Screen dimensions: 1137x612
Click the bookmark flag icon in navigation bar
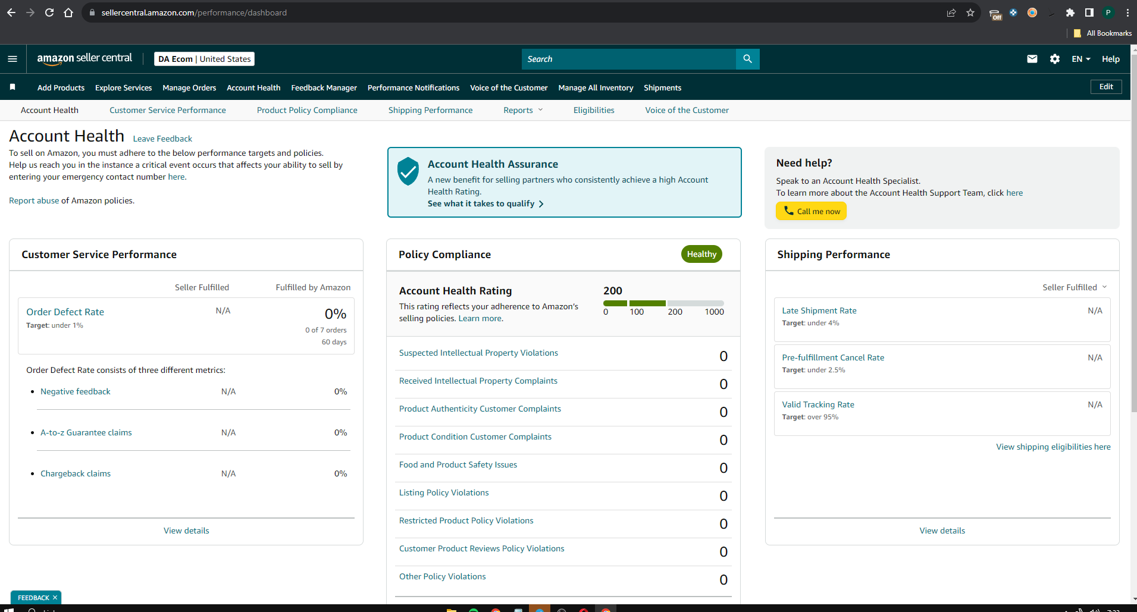pos(12,87)
